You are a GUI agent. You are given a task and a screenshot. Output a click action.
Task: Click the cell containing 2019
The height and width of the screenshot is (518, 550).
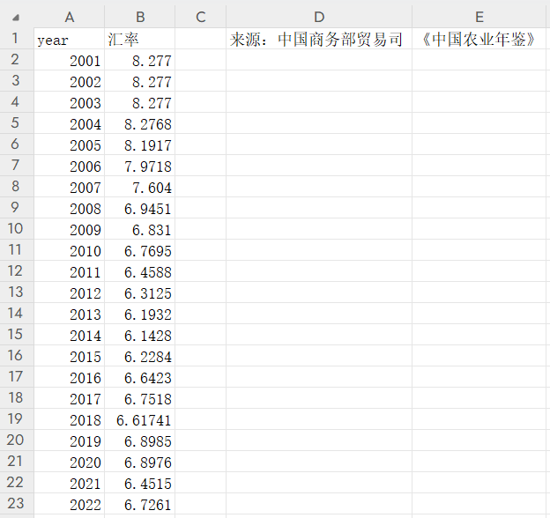(x=69, y=440)
